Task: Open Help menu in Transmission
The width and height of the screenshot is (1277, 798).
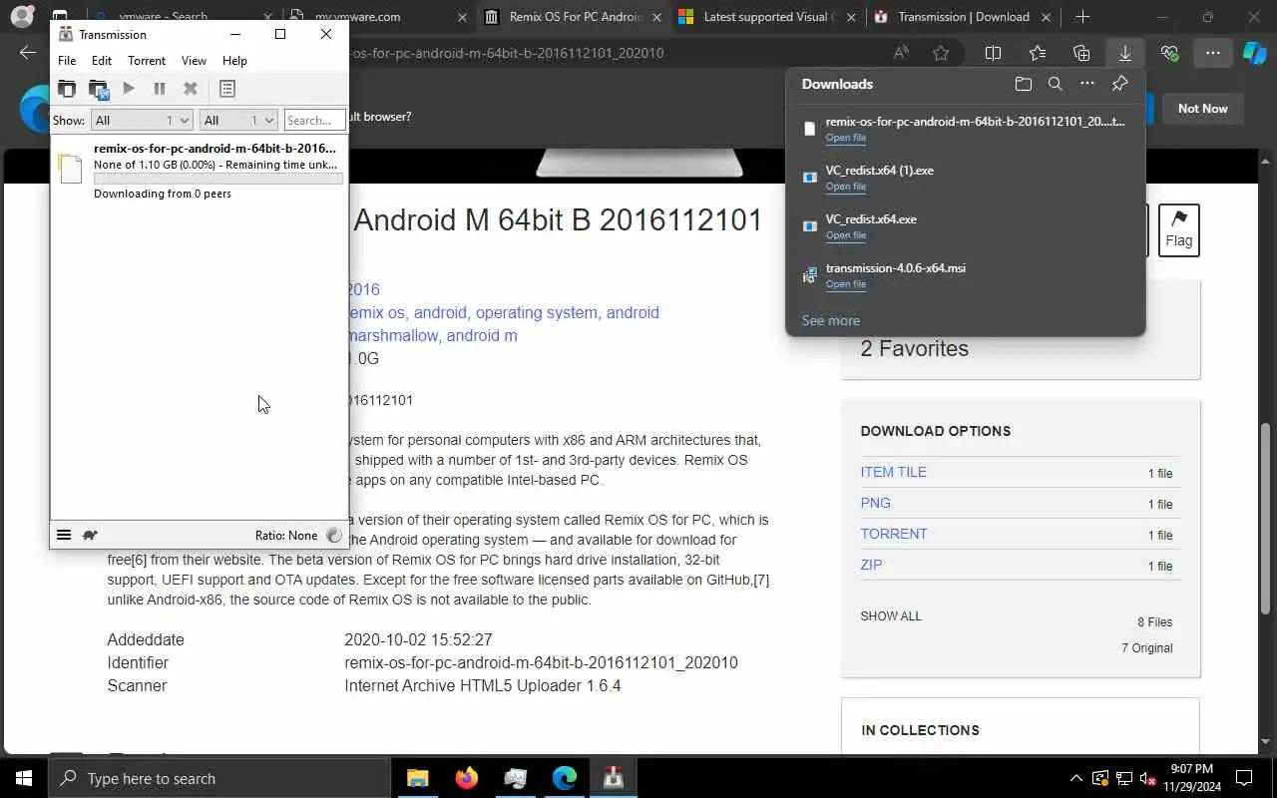Action: [x=235, y=61]
